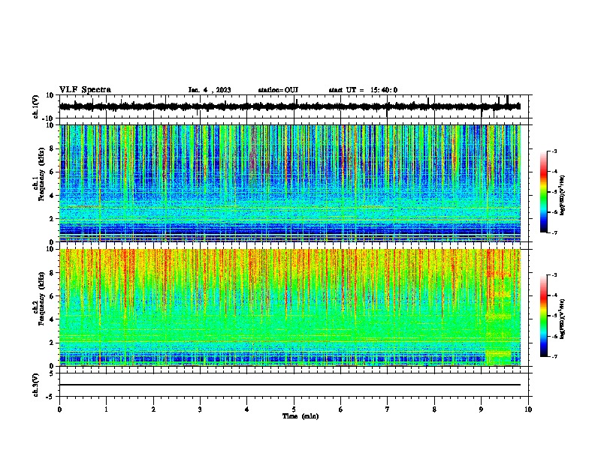
Task: Select the ch.2 colorbar log(PSD) unit label
Action: (x=563, y=319)
